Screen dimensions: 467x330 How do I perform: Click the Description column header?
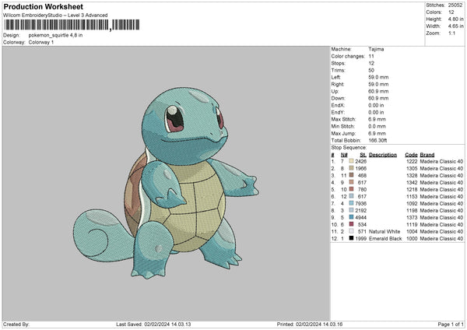point(382,154)
